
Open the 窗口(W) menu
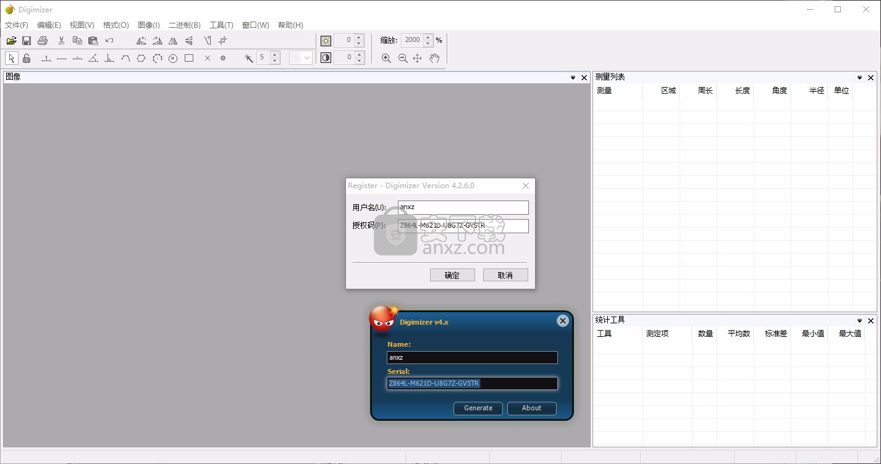[255, 25]
